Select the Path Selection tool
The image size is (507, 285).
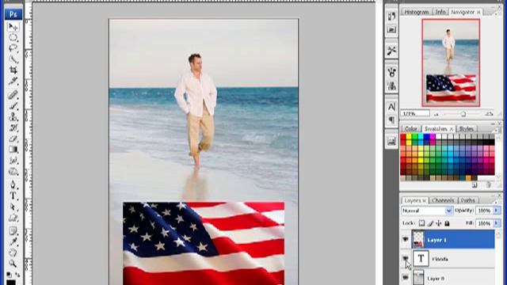(13, 207)
